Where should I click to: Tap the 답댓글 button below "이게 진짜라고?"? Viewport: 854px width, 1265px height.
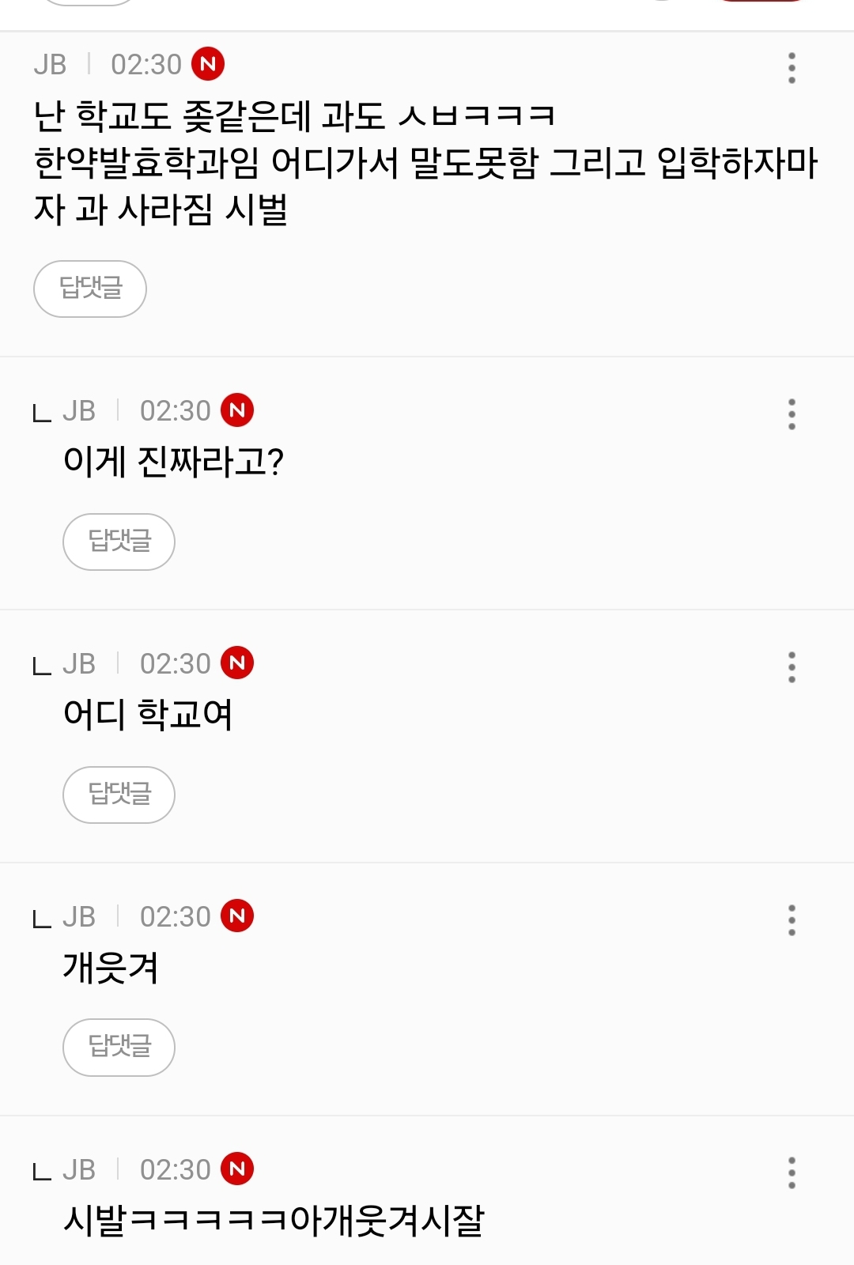point(119,542)
